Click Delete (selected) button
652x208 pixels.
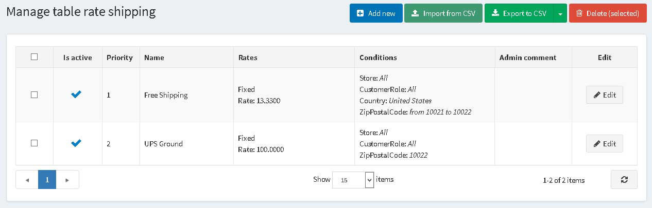pos(608,13)
